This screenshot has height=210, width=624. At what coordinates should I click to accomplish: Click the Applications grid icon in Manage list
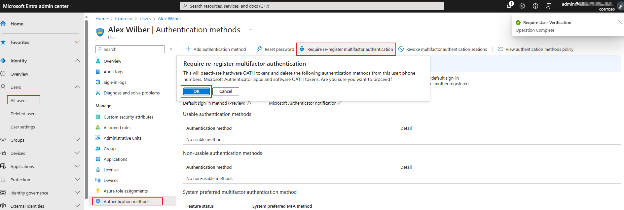coord(98,159)
